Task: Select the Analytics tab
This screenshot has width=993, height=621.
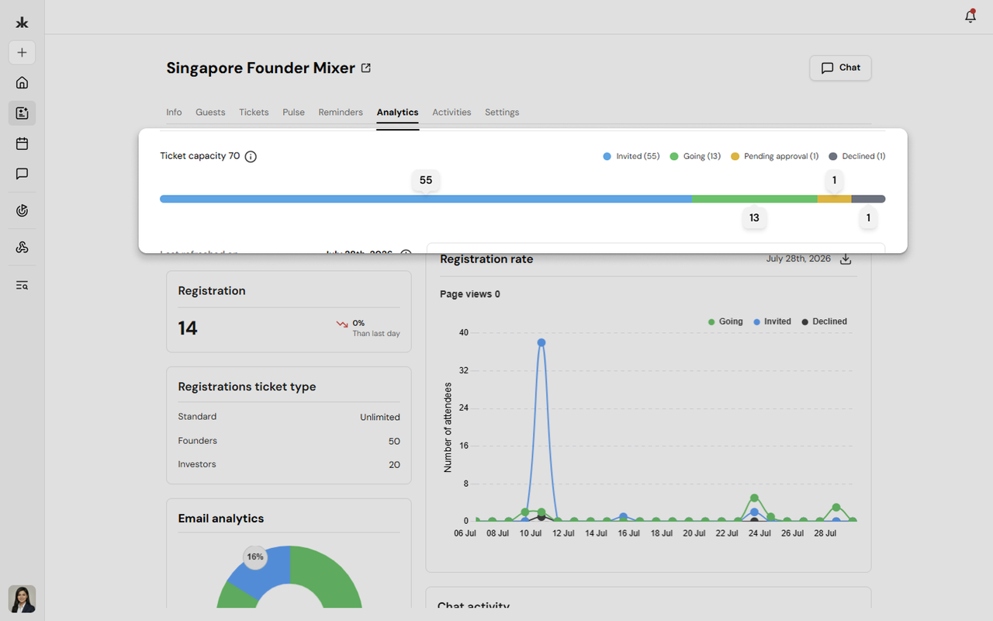Action: coord(397,113)
